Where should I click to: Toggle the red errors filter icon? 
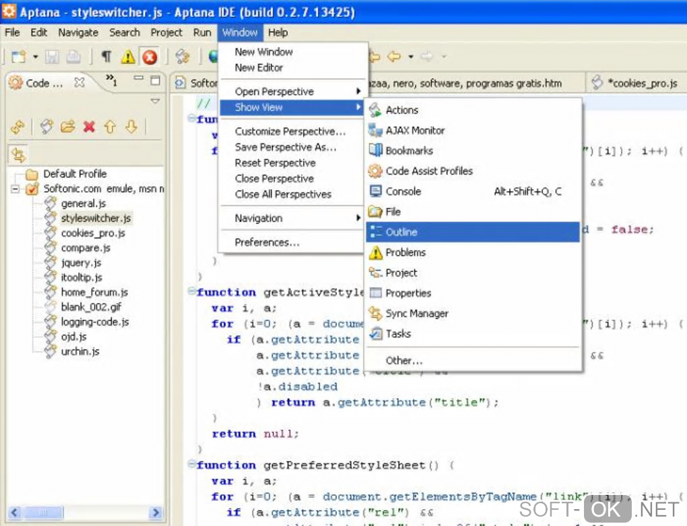(x=150, y=57)
